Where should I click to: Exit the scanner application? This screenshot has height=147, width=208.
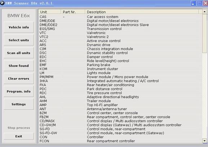[x=19, y=136]
